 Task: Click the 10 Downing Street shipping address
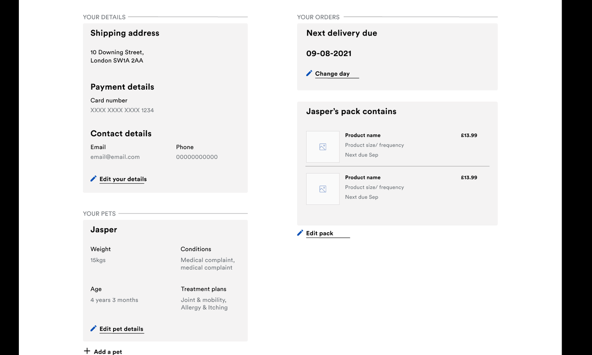coord(117,56)
